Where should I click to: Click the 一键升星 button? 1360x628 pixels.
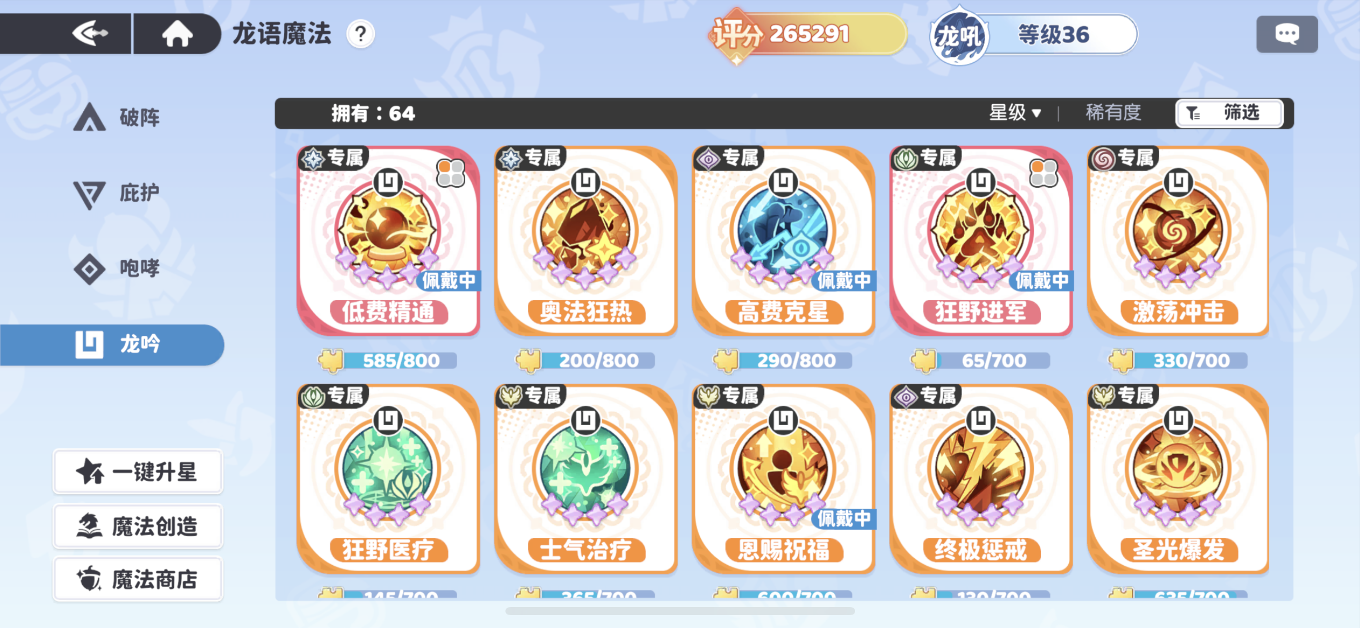coord(138,472)
